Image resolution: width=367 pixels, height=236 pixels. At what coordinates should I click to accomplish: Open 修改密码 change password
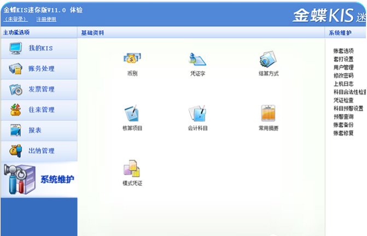[343, 75]
